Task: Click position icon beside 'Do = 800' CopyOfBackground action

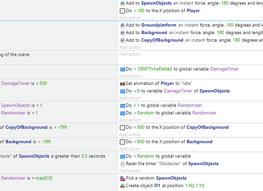Action: click(x=122, y=128)
